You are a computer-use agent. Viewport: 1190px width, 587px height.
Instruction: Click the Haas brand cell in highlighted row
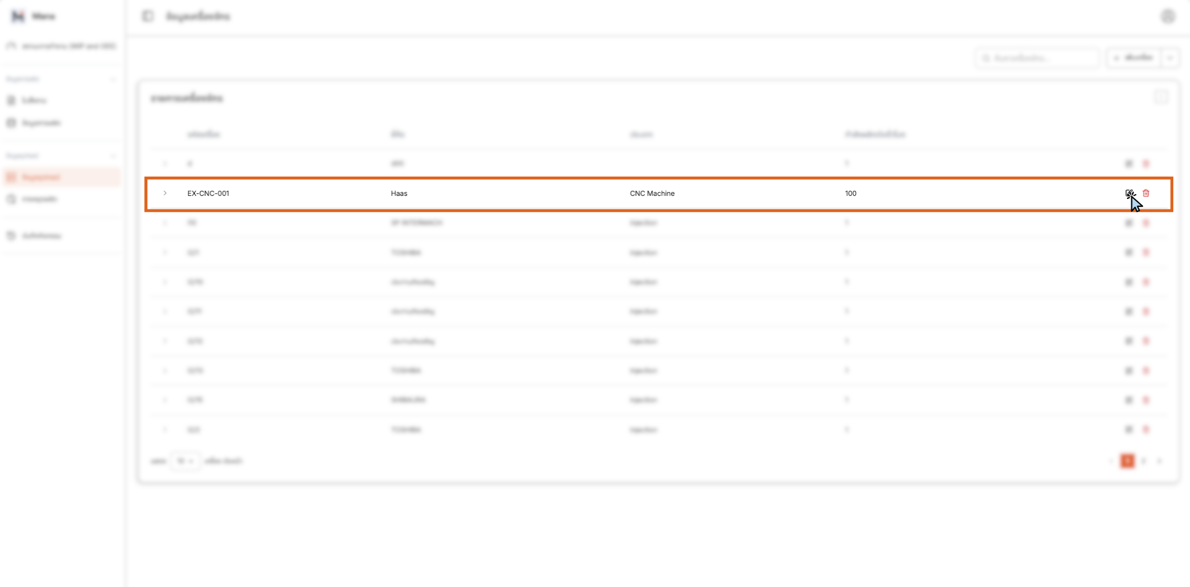(399, 193)
